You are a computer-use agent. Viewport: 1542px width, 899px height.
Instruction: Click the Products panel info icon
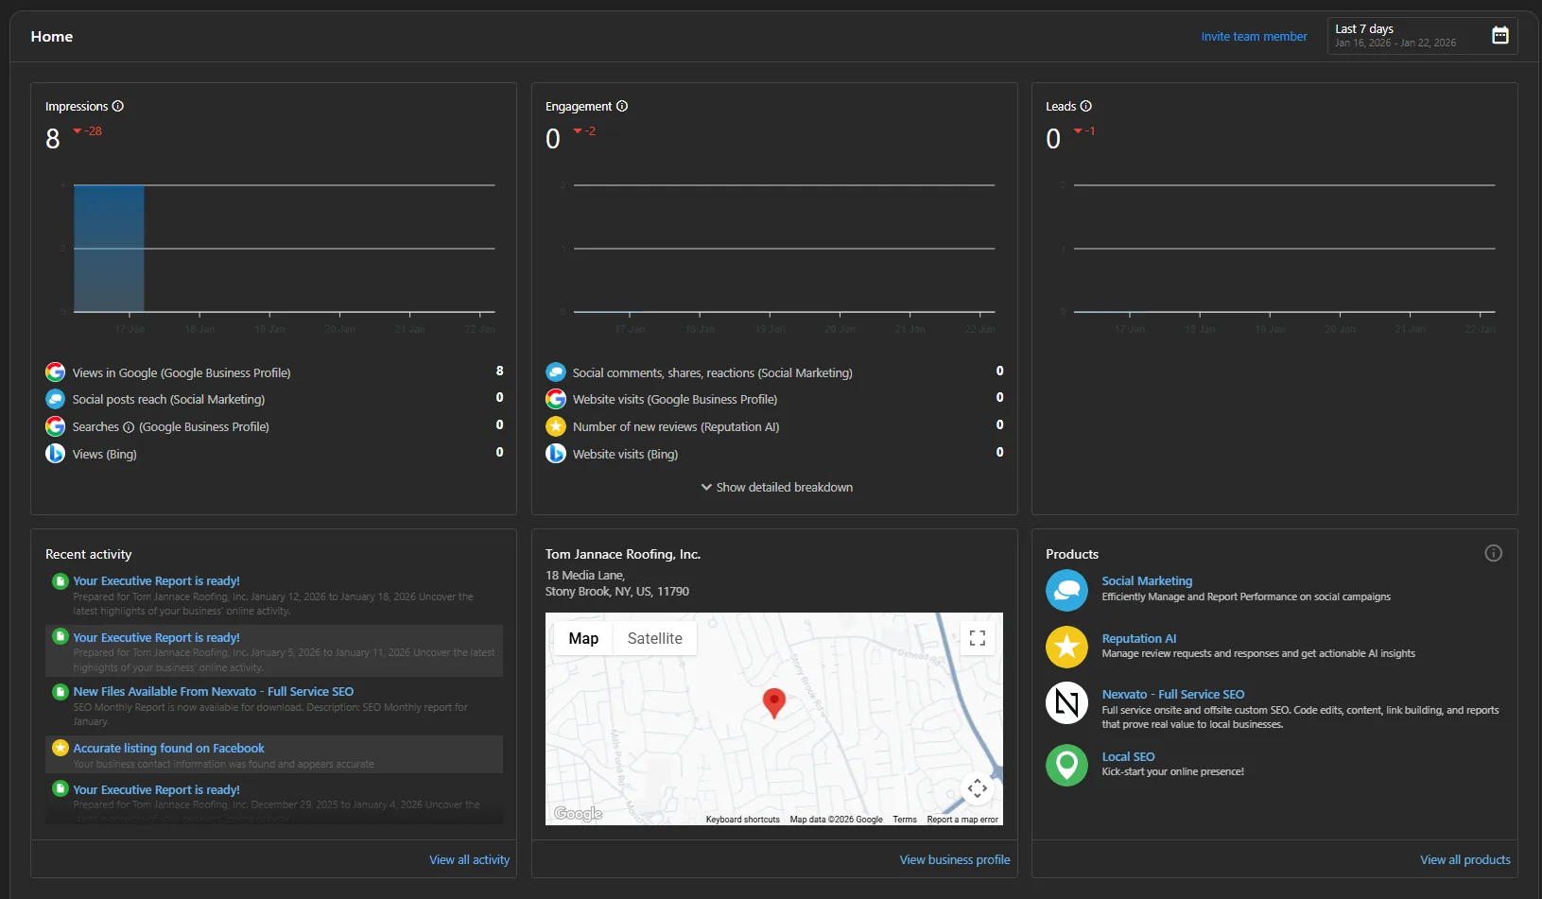tap(1493, 553)
